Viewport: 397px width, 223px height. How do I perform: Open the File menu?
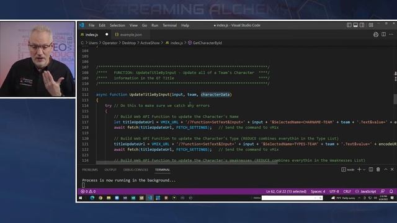click(91, 25)
